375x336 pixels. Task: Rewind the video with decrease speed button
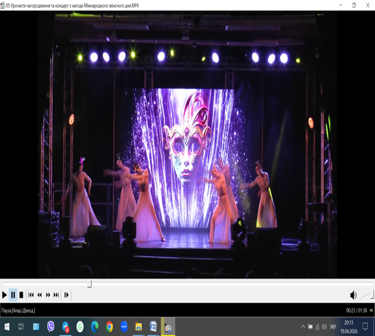40,295
